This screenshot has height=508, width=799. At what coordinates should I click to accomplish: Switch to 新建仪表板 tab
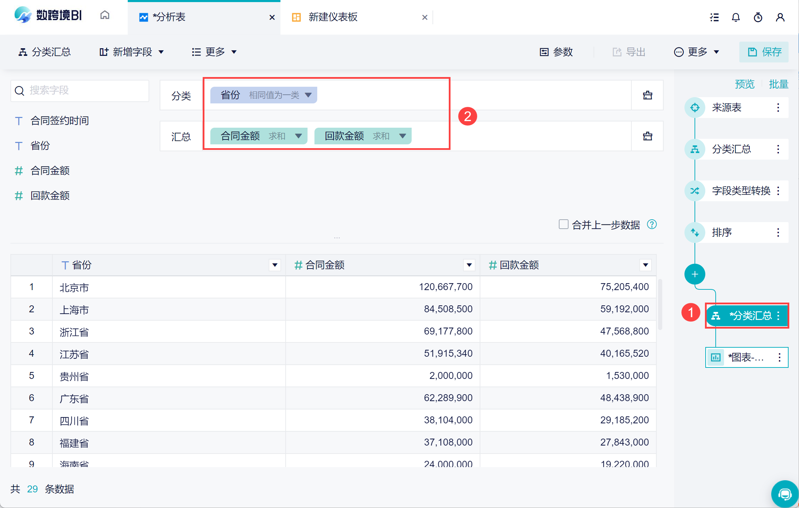point(333,17)
